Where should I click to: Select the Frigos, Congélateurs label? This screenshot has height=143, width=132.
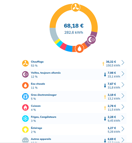[44, 117]
